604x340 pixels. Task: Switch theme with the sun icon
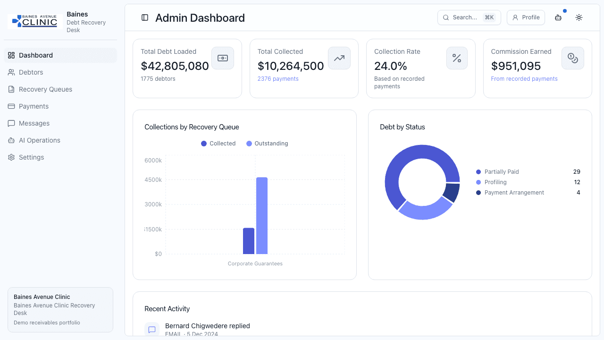(579, 17)
